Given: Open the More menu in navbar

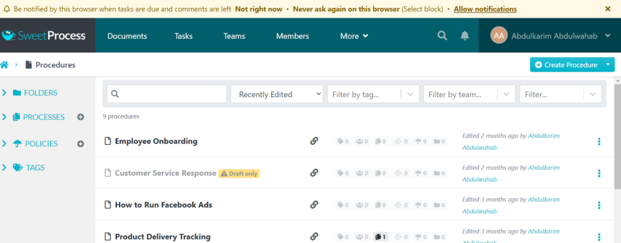Looking at the screenshot, I should point(354,36).
